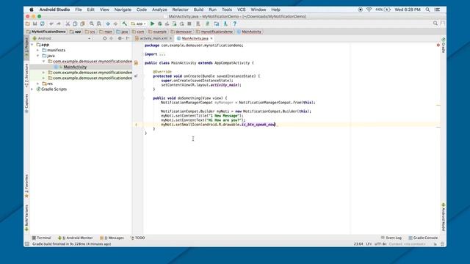
Task: Click the Copy toolbar icon
Action: 75,23
